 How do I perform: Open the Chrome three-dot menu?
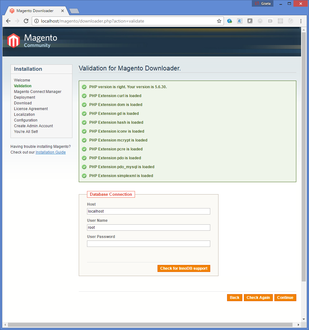pos(301,21)
